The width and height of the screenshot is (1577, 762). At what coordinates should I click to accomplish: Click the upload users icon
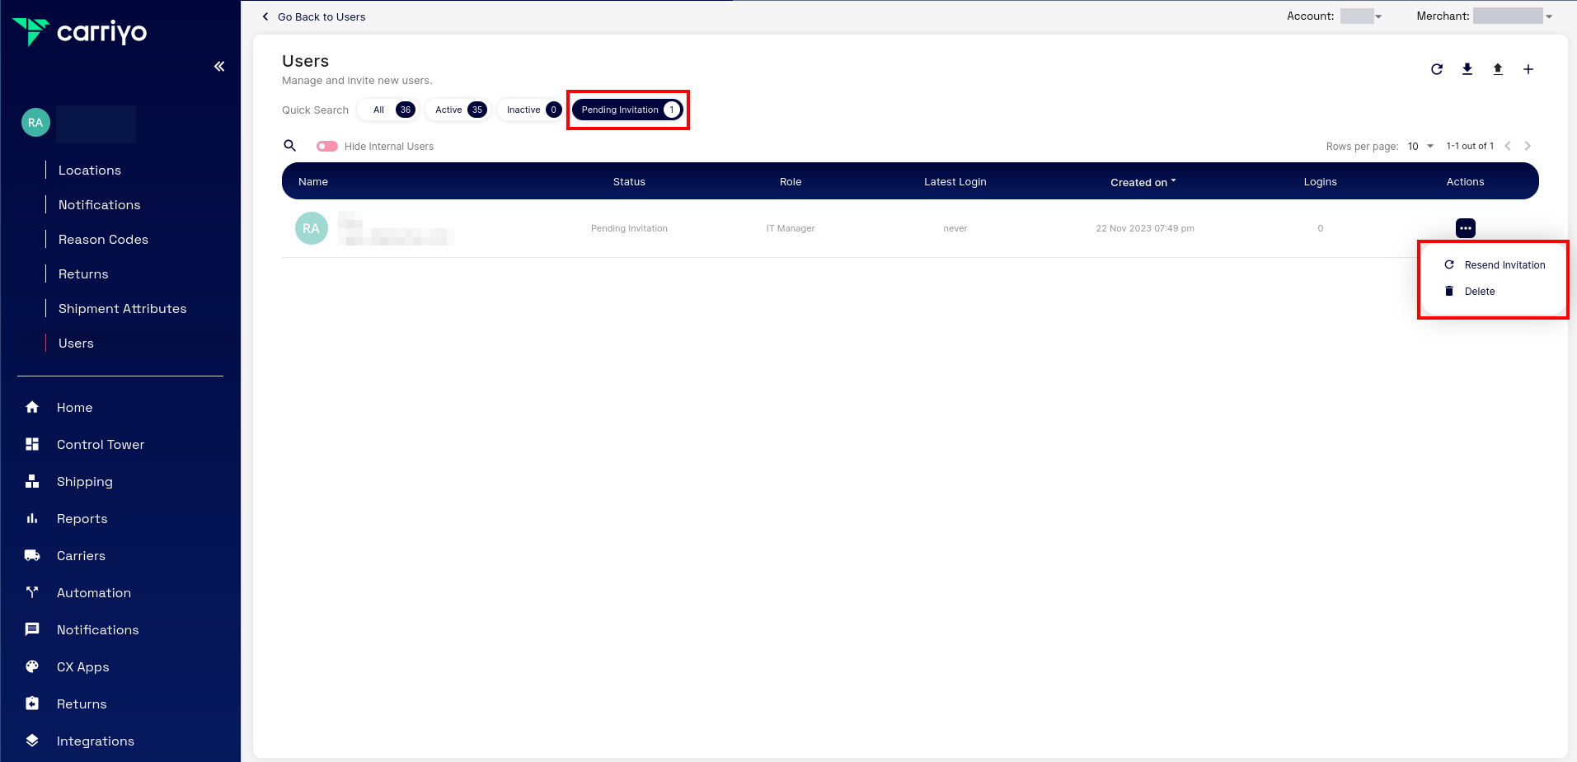coord(1498,69)
